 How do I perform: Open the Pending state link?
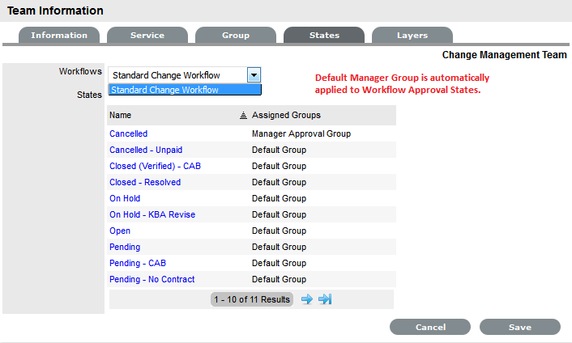(x=125, y=247)
